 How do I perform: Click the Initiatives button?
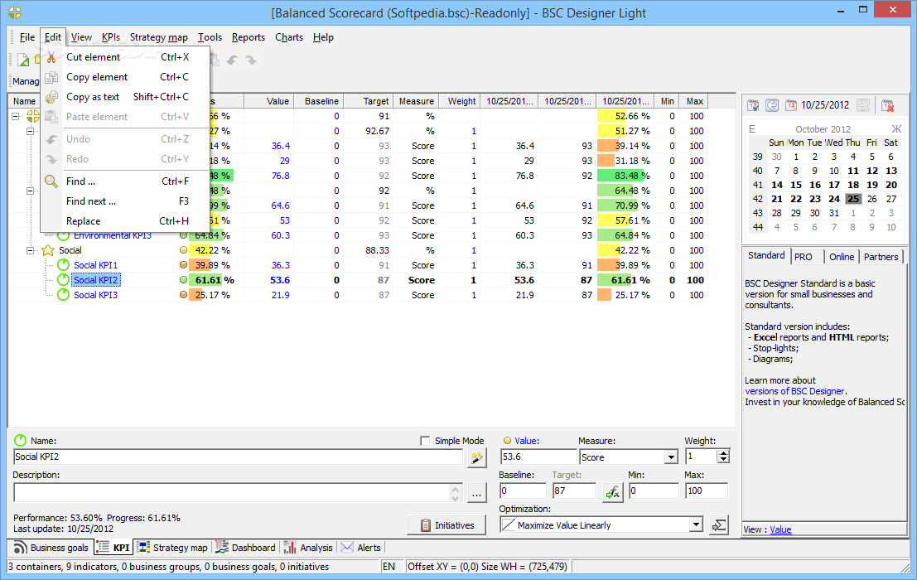[447, 525]
